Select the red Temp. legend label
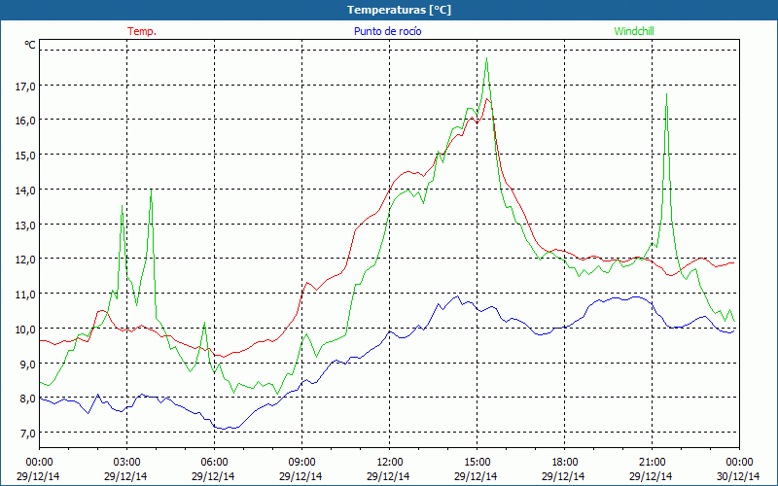The image size is (778, 486). click(142, 31)
